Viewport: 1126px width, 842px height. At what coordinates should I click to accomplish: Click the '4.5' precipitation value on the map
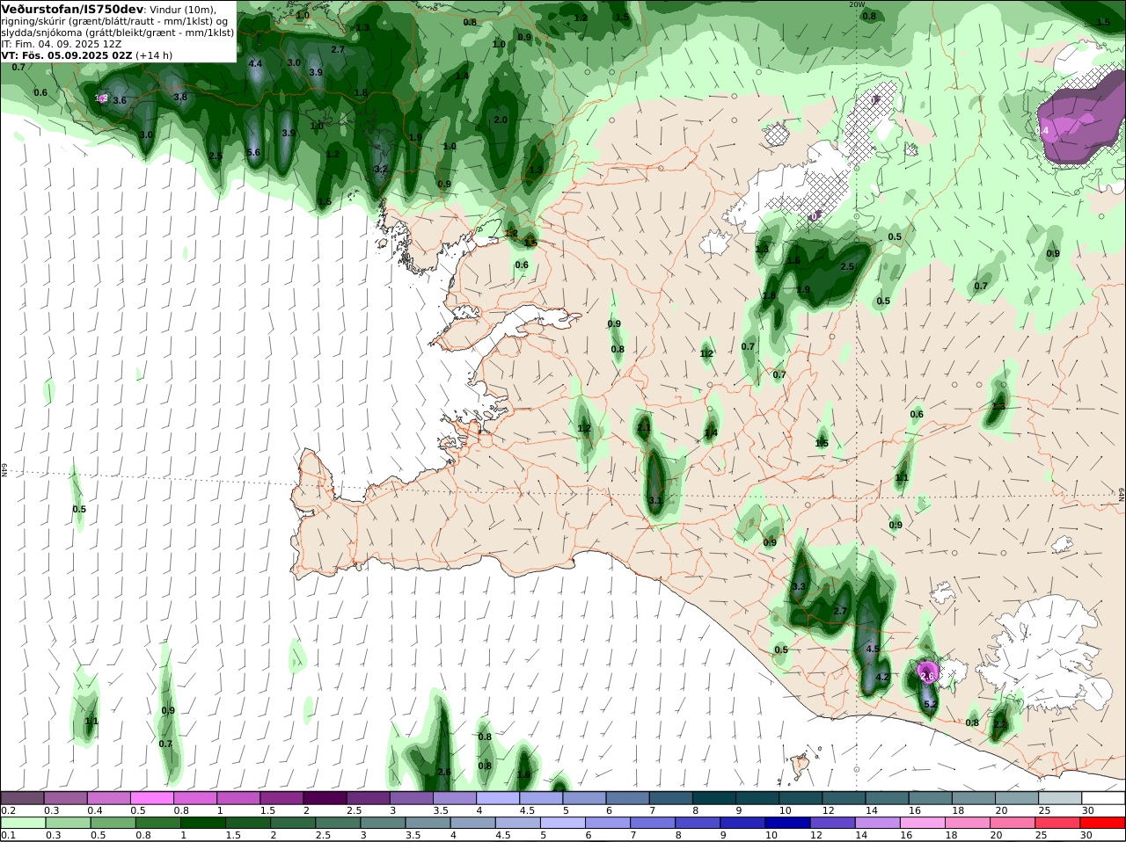pyautogui.click(x=873, y=649)
